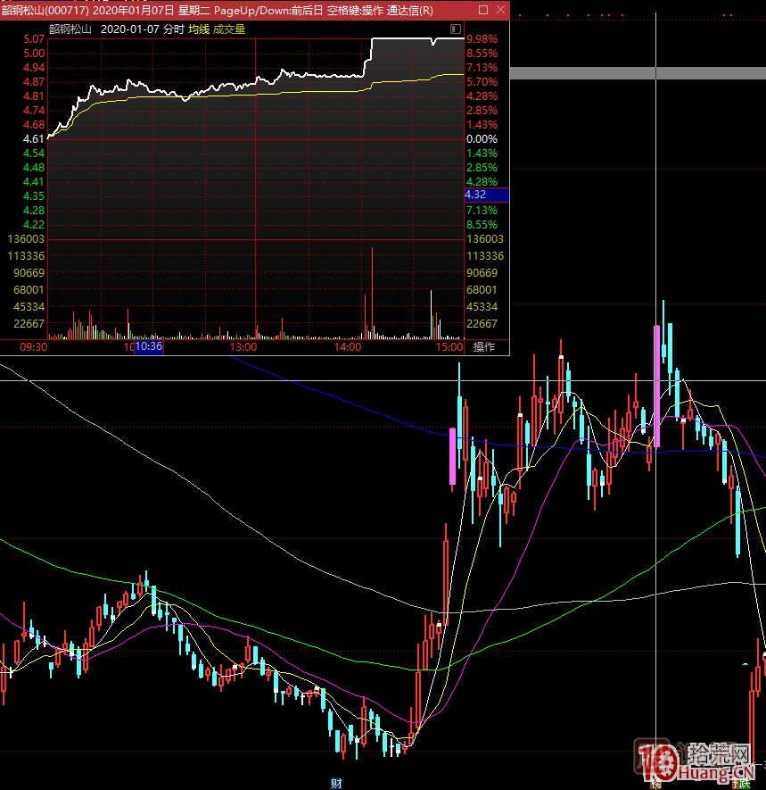Click the 10 Huang.CN watermark logo
The height and width of the screenshot is (790, 766).
pyautogui.click(x=696, y=763)
